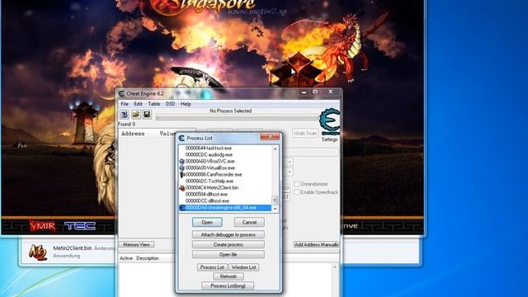Maximize the Cheat Engine window
Viewport: 528px width, 297px height.
click(x=315, y=92)
